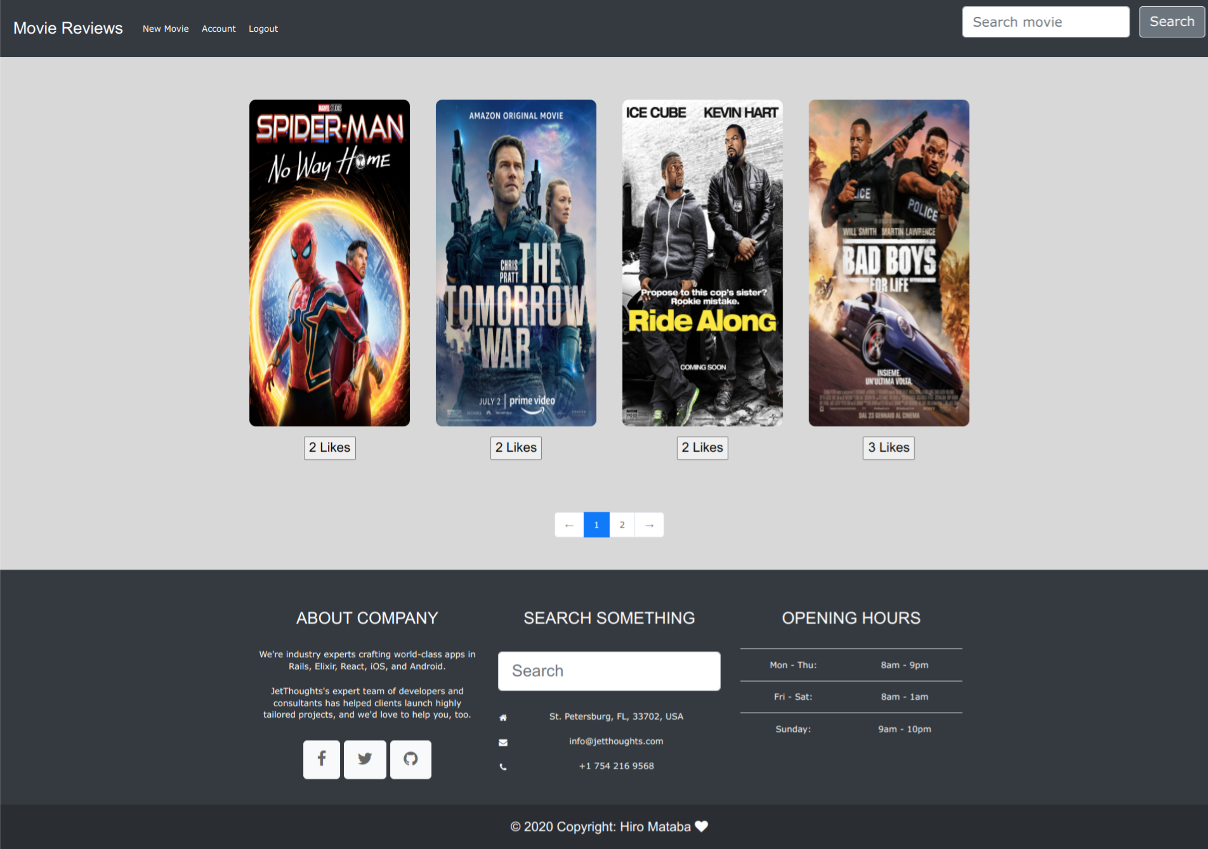
Task: Click the heart icon in copyright footer
Action: [x=700, y=826]
